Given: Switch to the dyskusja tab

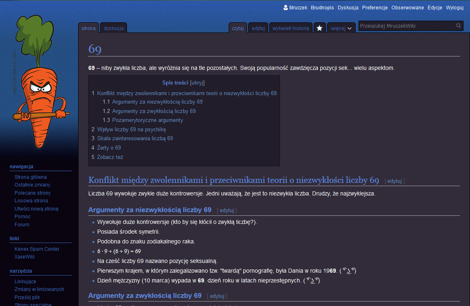Looking at the screenshot, I should click(x=114, y=28).
